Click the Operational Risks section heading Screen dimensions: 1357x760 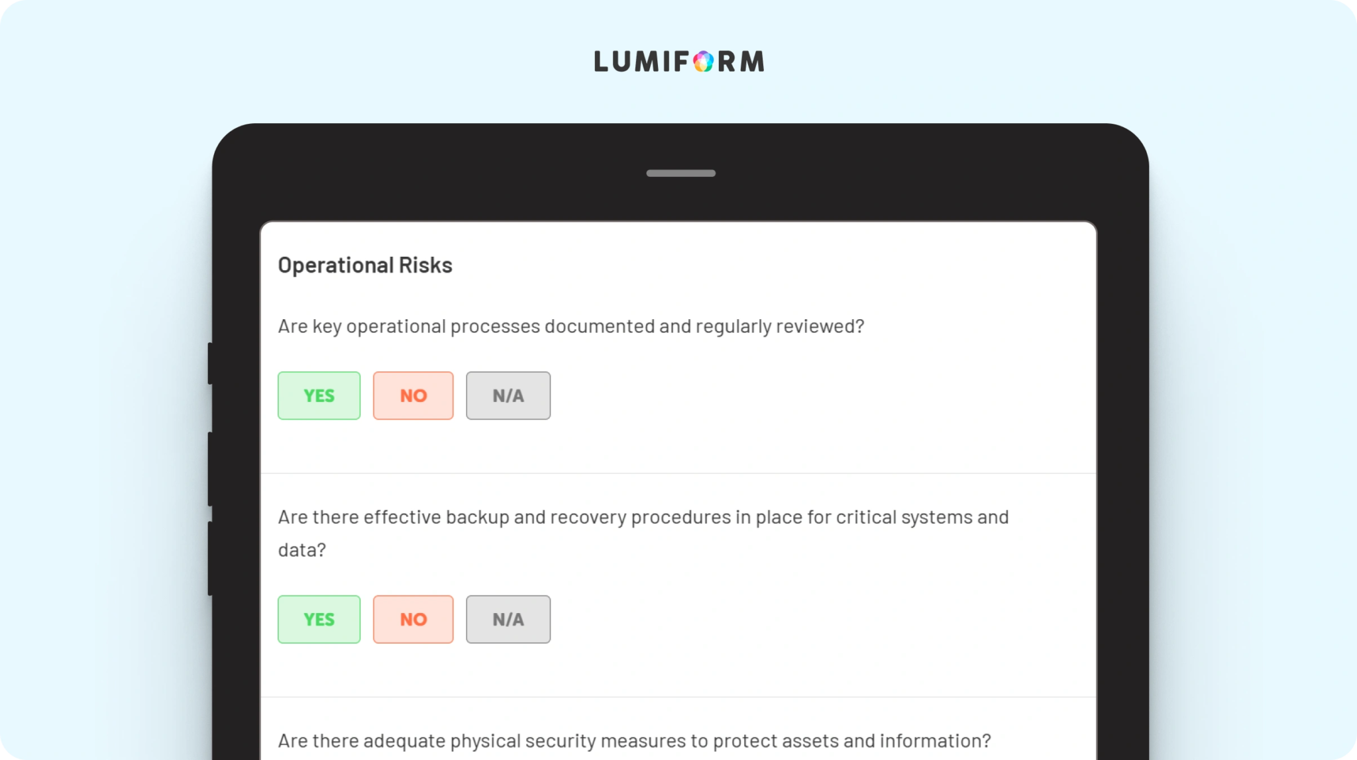(x=365, y=265)
